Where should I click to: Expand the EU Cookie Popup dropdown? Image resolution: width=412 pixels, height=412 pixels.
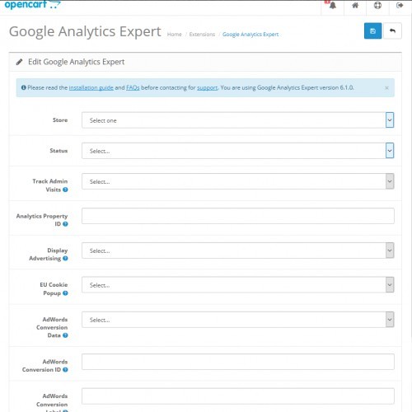[238, 285]
